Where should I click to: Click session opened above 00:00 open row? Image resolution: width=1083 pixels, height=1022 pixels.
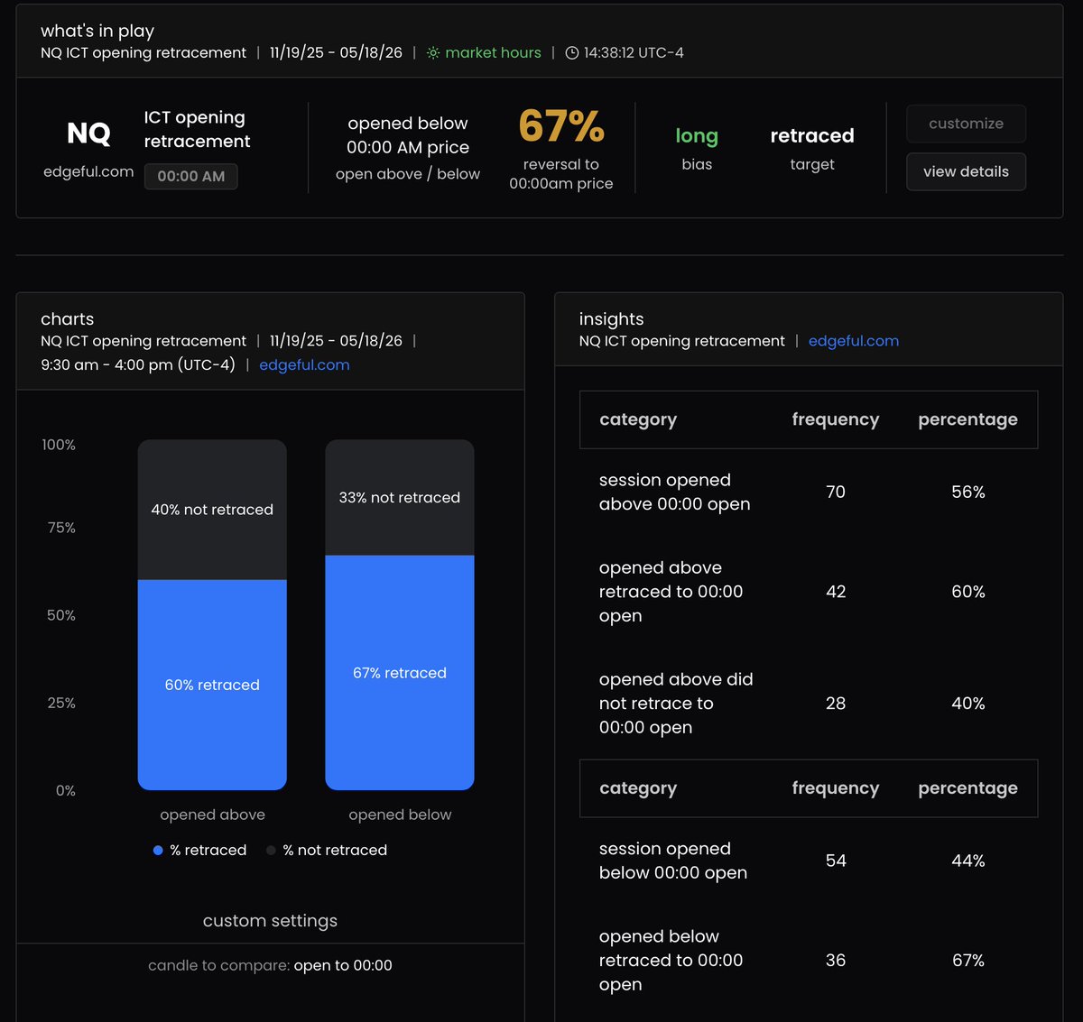tap(809, 493)
